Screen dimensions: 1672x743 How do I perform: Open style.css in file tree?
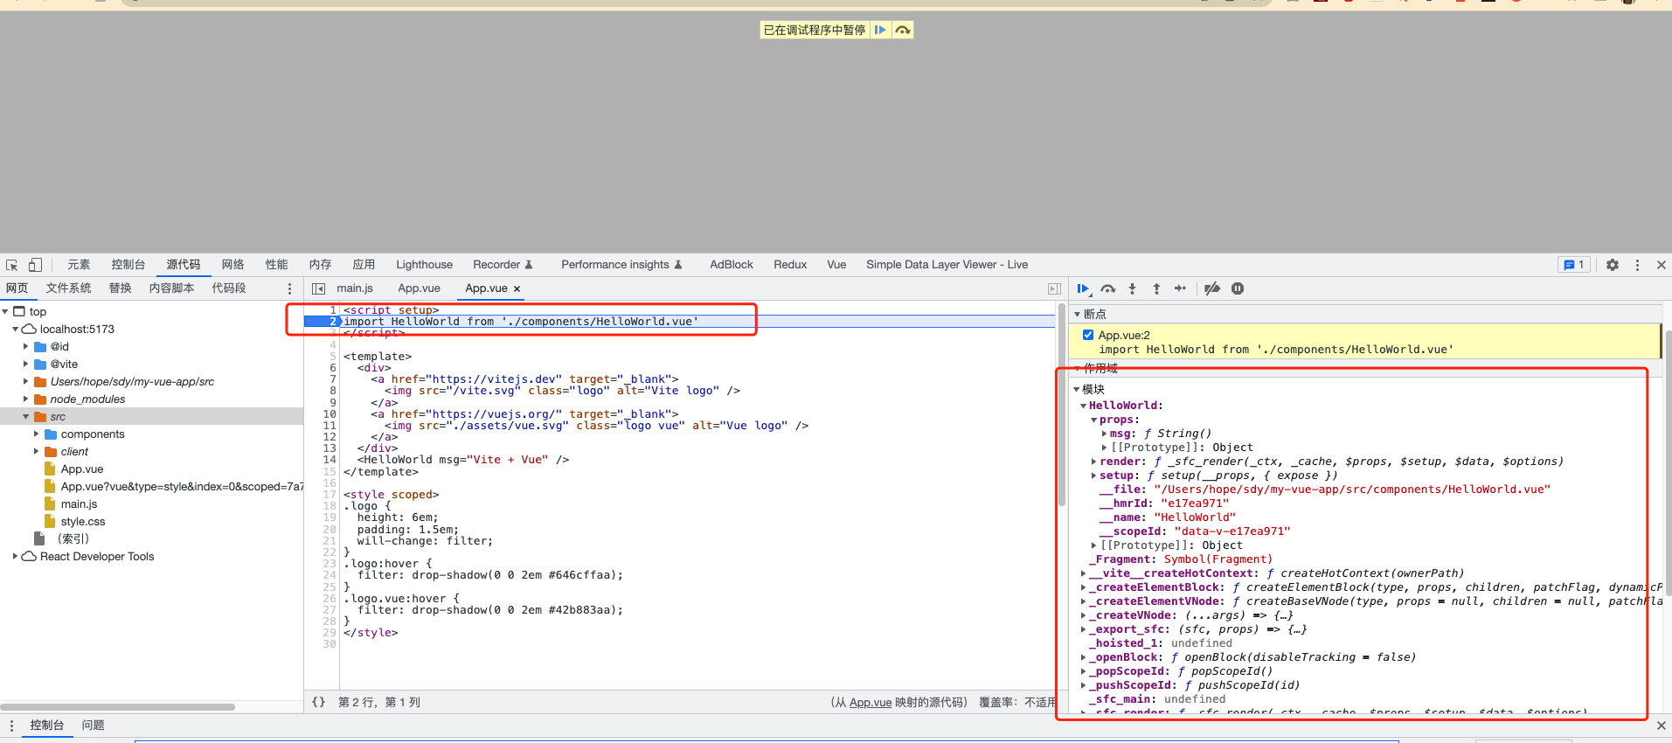tap(83, 522)
